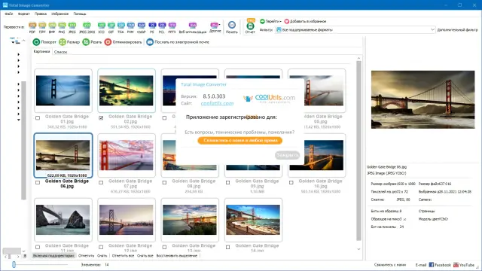Expand the Перейти dropdown
482x271 pixels.
(270, 21)
